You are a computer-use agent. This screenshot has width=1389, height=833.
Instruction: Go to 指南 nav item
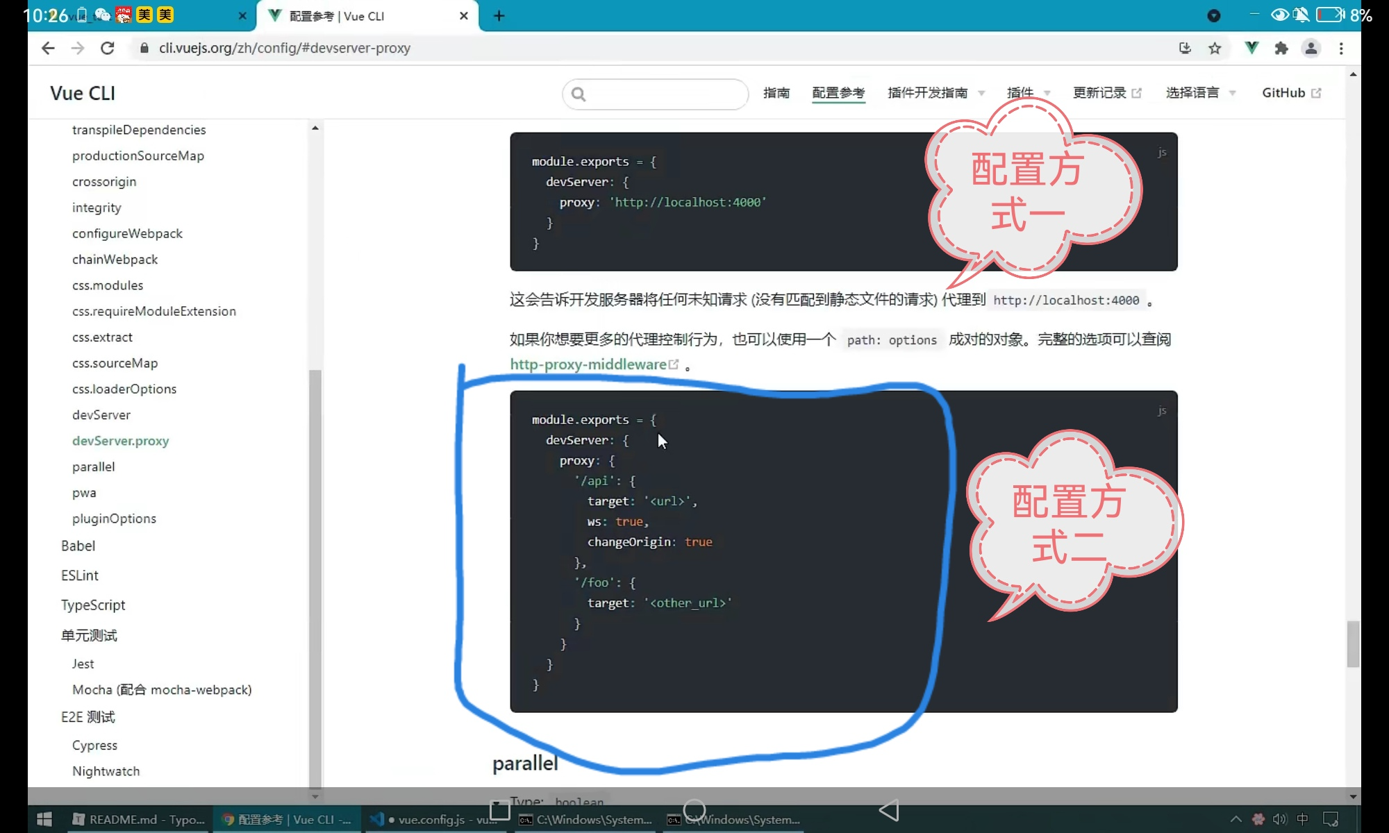[x=776, y=93]
